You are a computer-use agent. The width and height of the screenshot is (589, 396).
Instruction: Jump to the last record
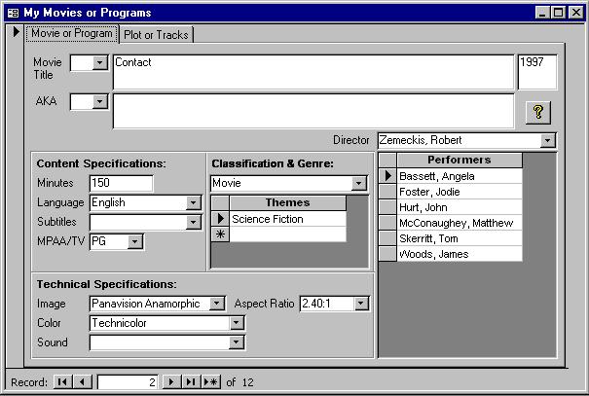tap(191, 382)
